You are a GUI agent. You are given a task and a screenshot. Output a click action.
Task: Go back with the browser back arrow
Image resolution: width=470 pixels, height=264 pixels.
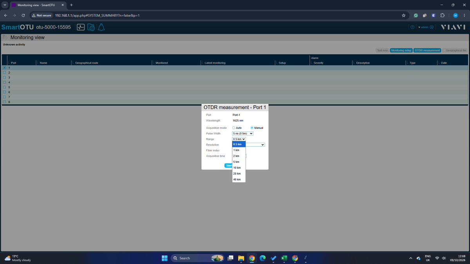[x=5, y=16]
